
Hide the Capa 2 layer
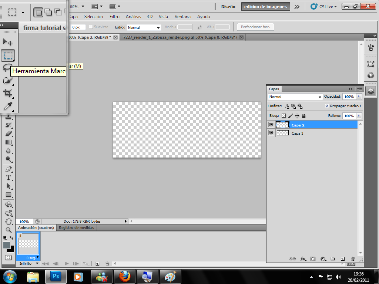[271, 125]
